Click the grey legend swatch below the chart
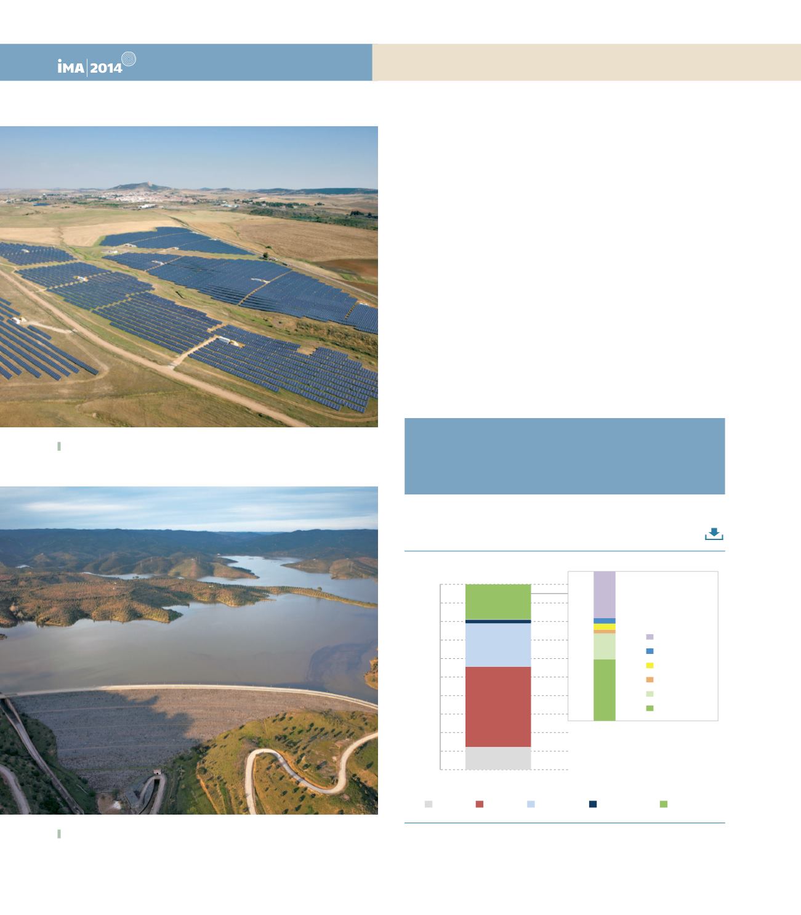Screen dimensions: 801x915 point(429,804)
